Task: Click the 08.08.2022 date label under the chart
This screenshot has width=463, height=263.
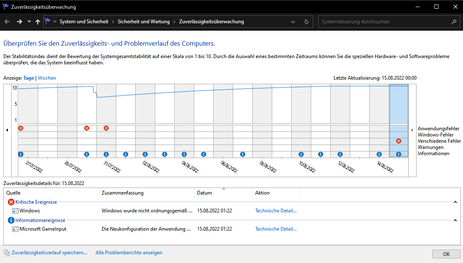Action: (268, 167)
